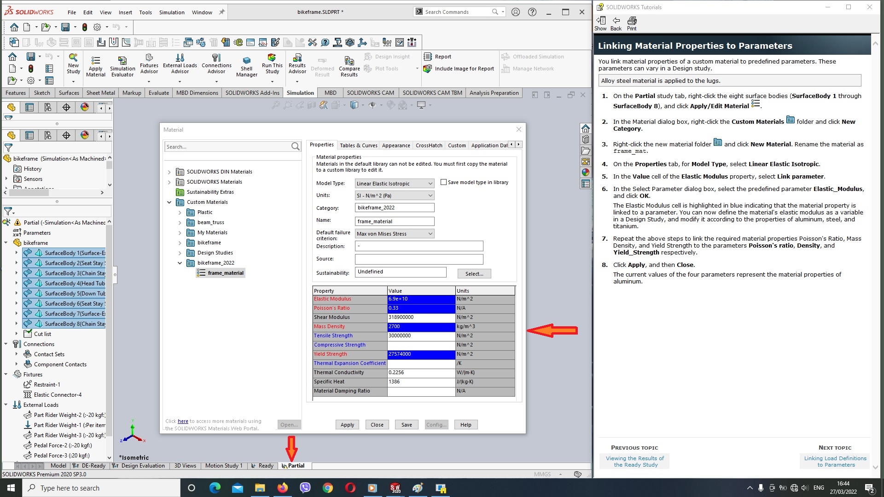This screenshot has height=497, width=884.
Task: Click Include Image for Report
Action: point(459,69)
